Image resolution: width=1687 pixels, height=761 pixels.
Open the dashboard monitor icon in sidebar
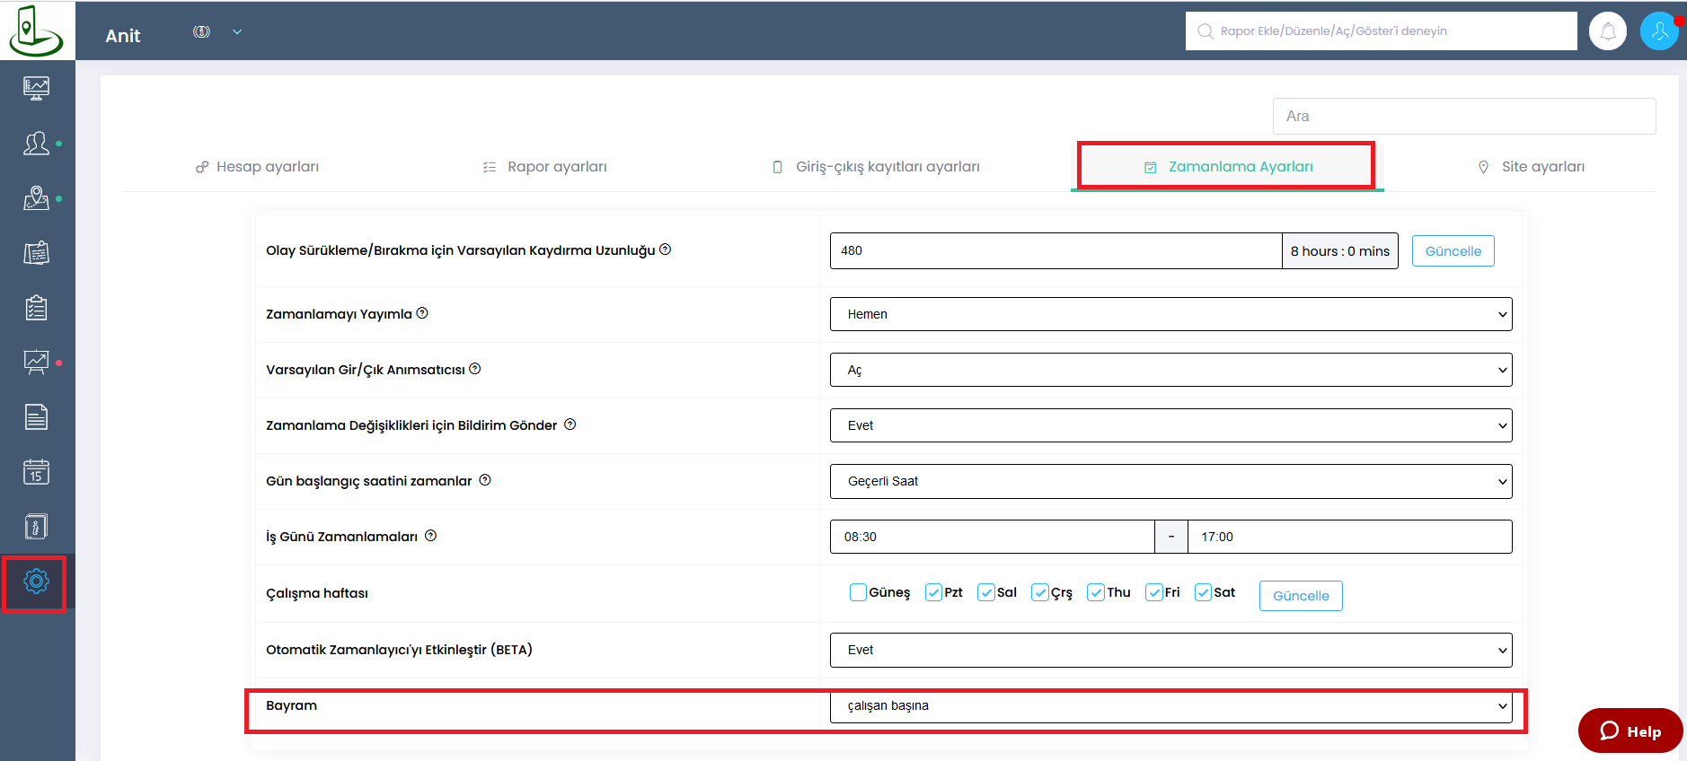click(x=36, y=88)
